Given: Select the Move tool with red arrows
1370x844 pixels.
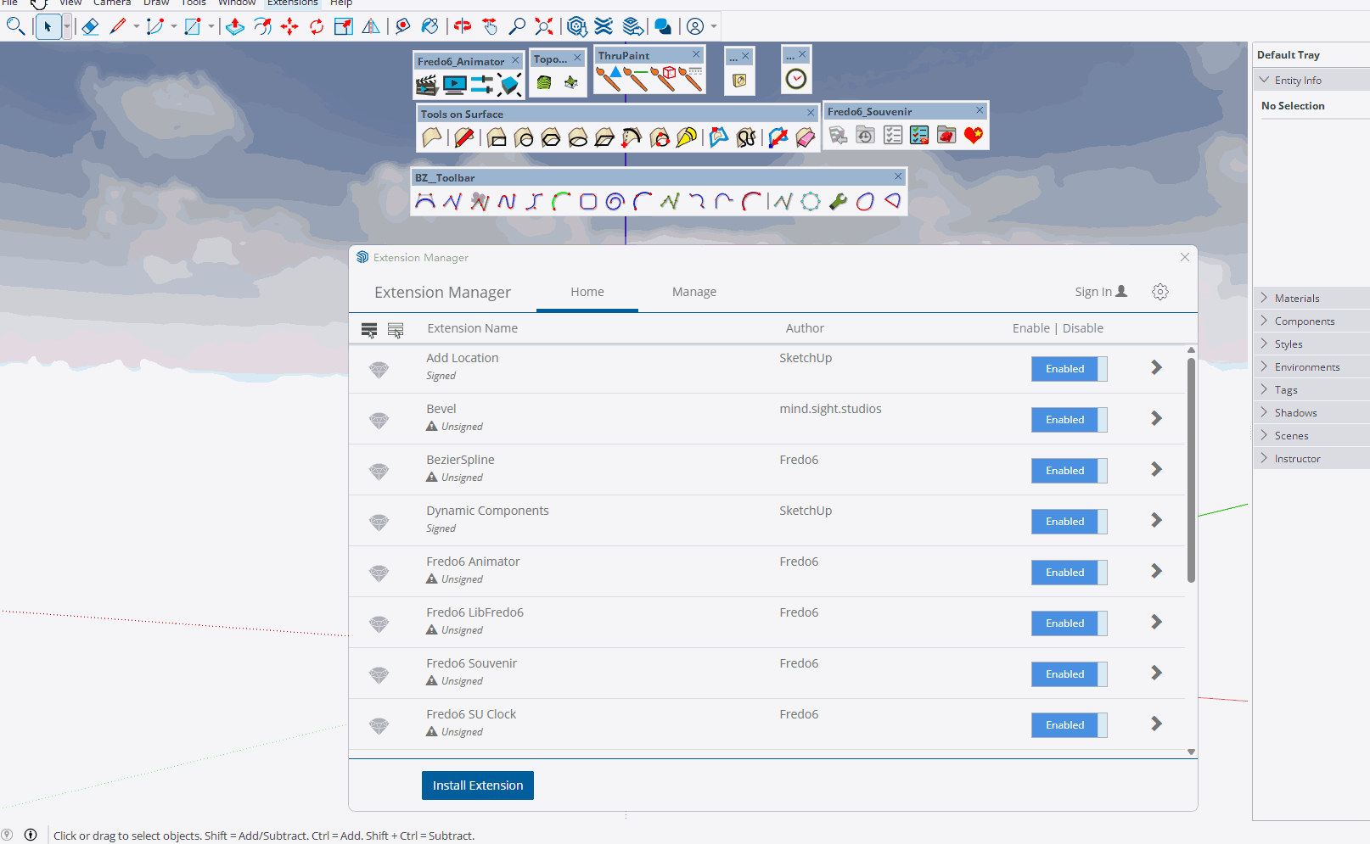Looking at the screenshot, I should click(289, 26).
